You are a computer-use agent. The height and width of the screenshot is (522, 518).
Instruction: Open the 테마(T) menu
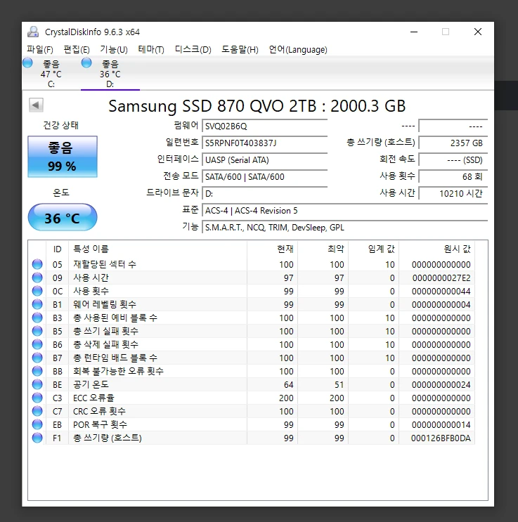tap(151, 50)
